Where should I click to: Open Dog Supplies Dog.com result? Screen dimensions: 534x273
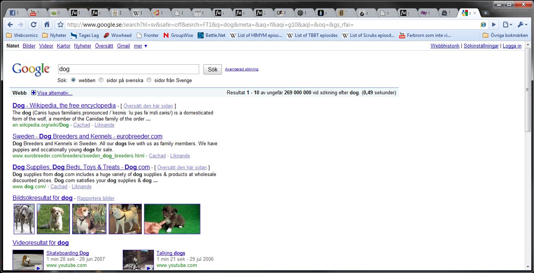click(81, 167)
